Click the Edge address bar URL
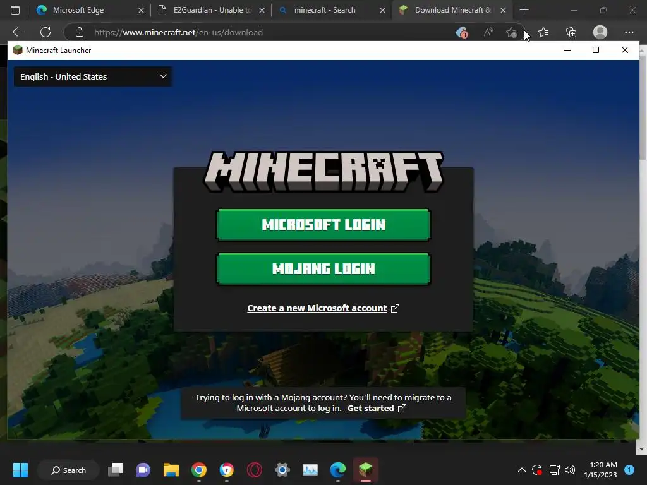This screenshot has height=485, width=647. pyautogui.click(x=178, y=32)
